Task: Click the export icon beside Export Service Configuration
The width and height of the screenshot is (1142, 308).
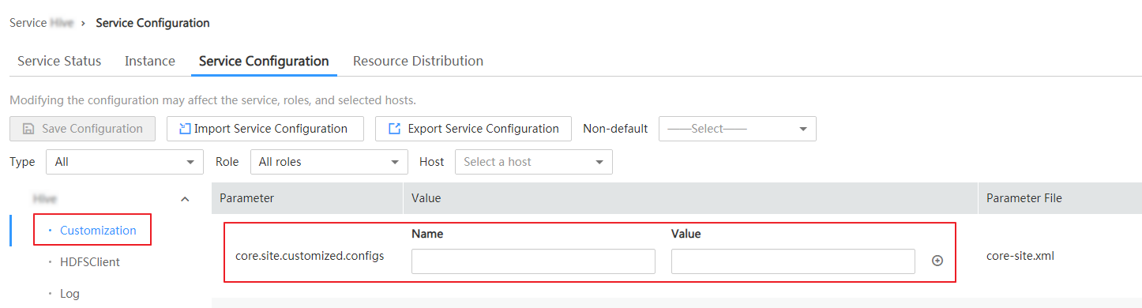Action: point(394,129)
